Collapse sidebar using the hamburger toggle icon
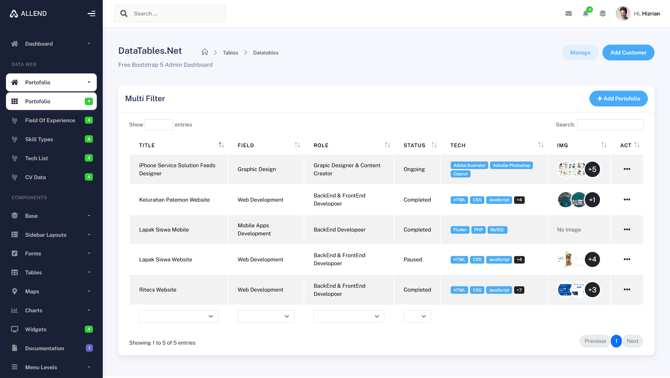 pos(91,13)
